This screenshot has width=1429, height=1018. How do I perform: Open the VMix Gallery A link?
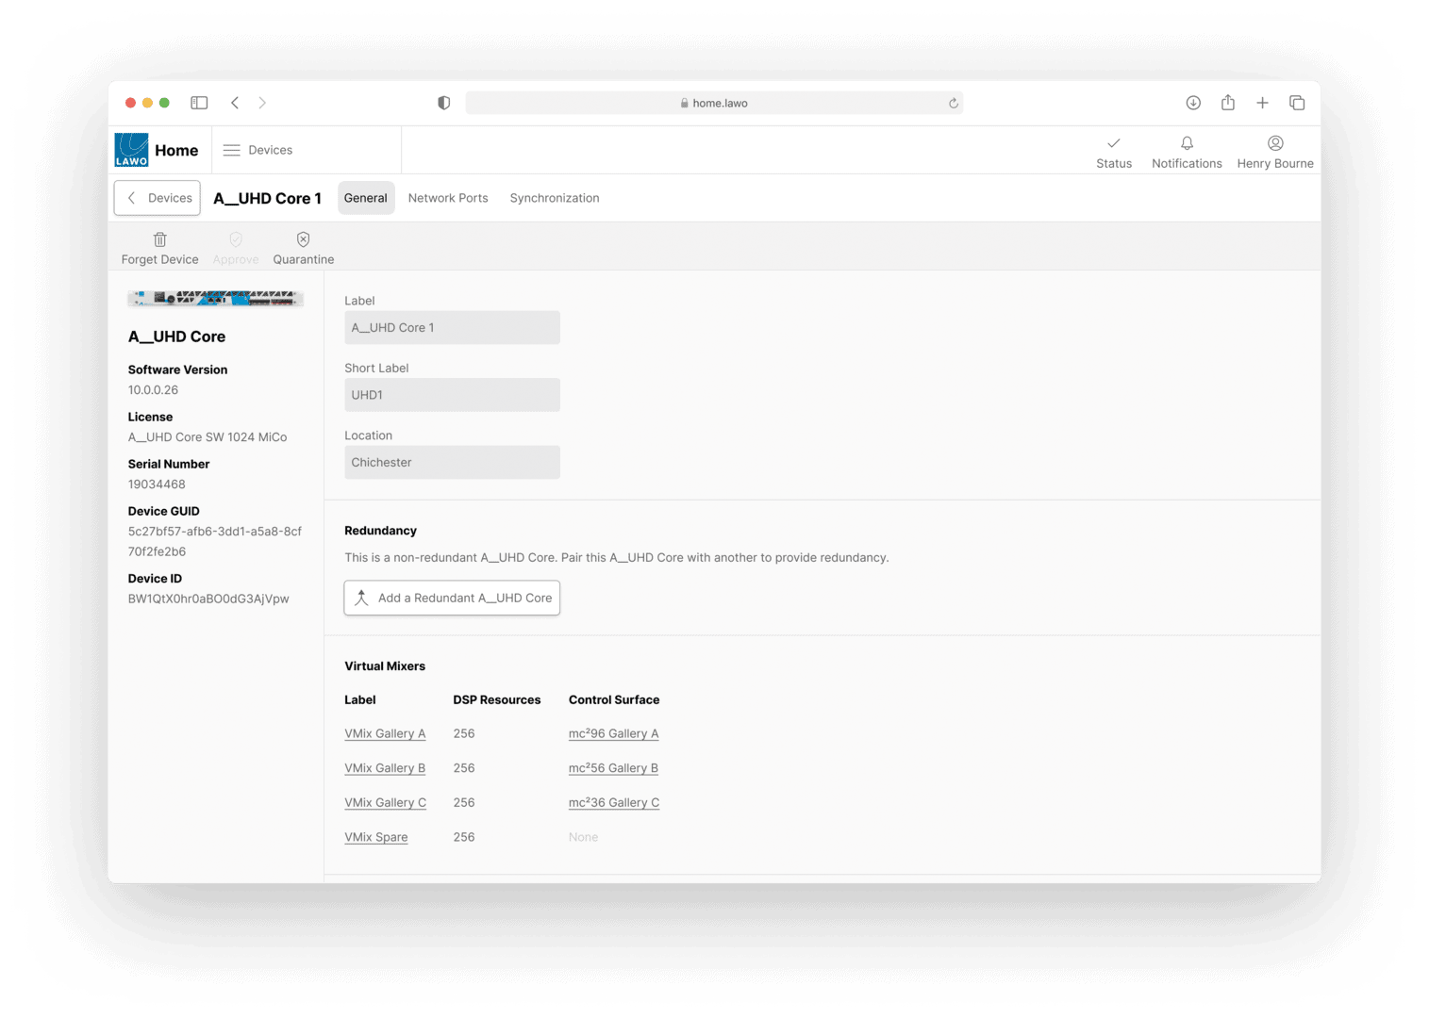click(385, 733)
